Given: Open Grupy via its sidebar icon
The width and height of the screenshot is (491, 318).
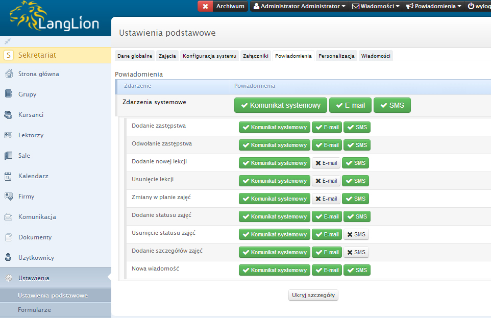Looking at the screenshot, I should 9,94.
